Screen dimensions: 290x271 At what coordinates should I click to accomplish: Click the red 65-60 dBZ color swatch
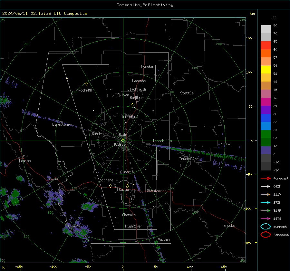click(266, 45)
